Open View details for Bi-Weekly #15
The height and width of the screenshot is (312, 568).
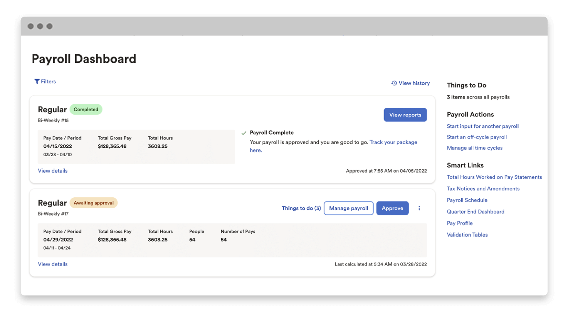52,170
